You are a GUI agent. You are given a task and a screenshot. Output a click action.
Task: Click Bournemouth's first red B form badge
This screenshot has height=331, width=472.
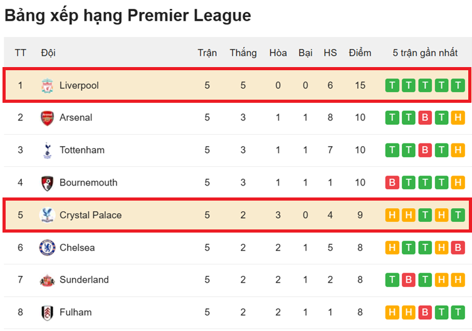coord(392,183)
